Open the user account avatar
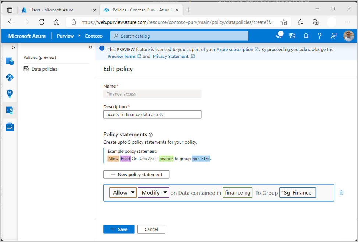This screenshot has width=358, height=242. coord(348,36)
